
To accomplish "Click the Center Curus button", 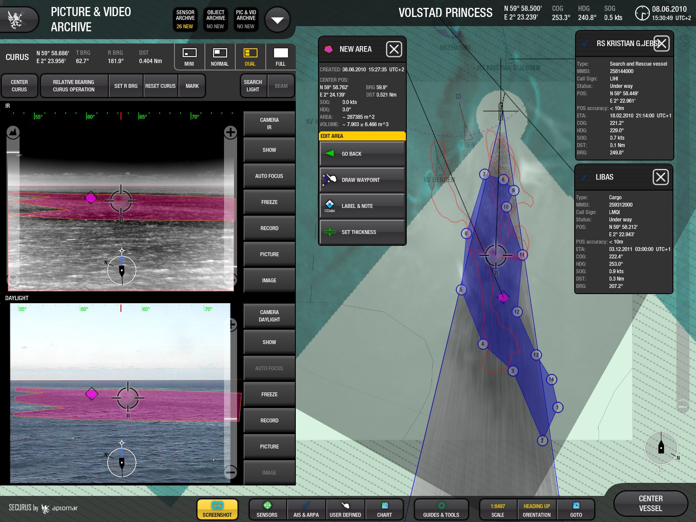I will click(19, 86).
